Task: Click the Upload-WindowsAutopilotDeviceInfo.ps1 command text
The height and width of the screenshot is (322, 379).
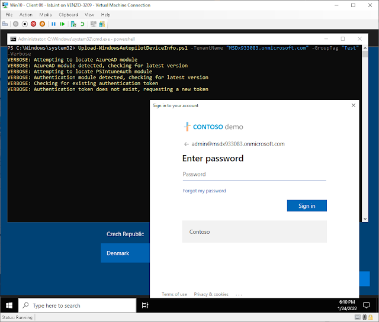Action: tap(133, 48)
